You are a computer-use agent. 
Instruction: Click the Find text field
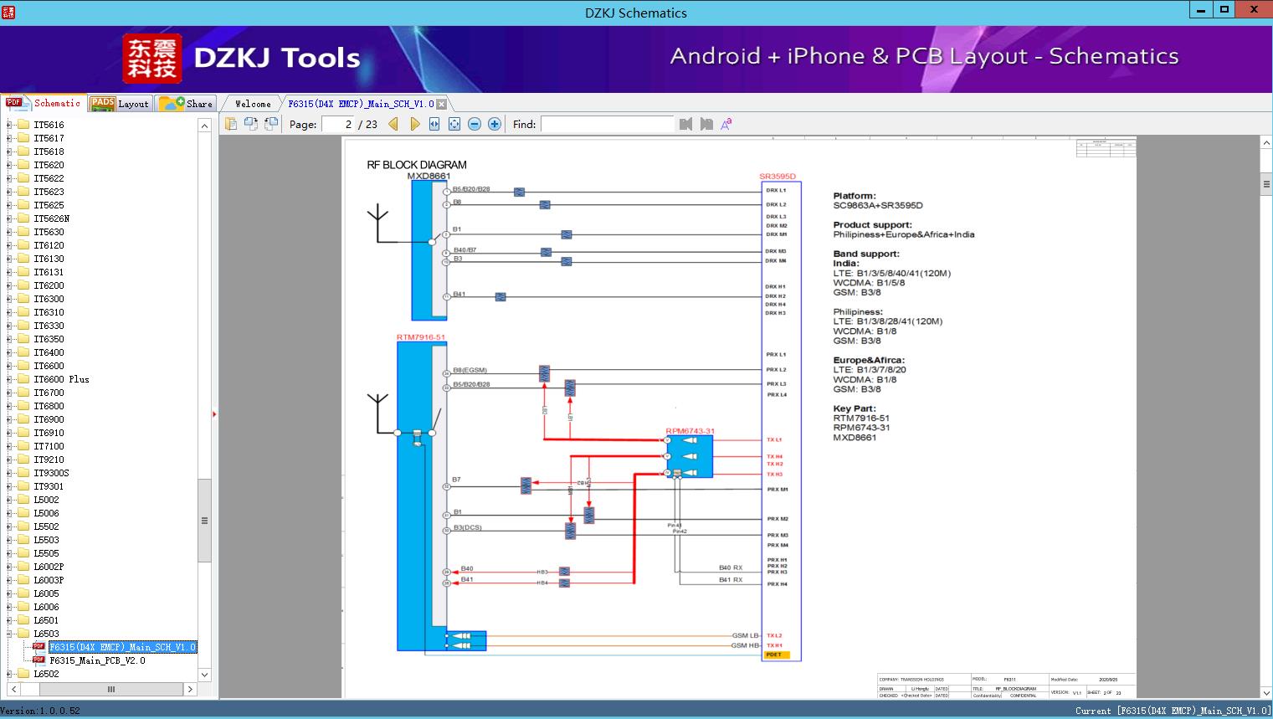(x=607, y=124)
